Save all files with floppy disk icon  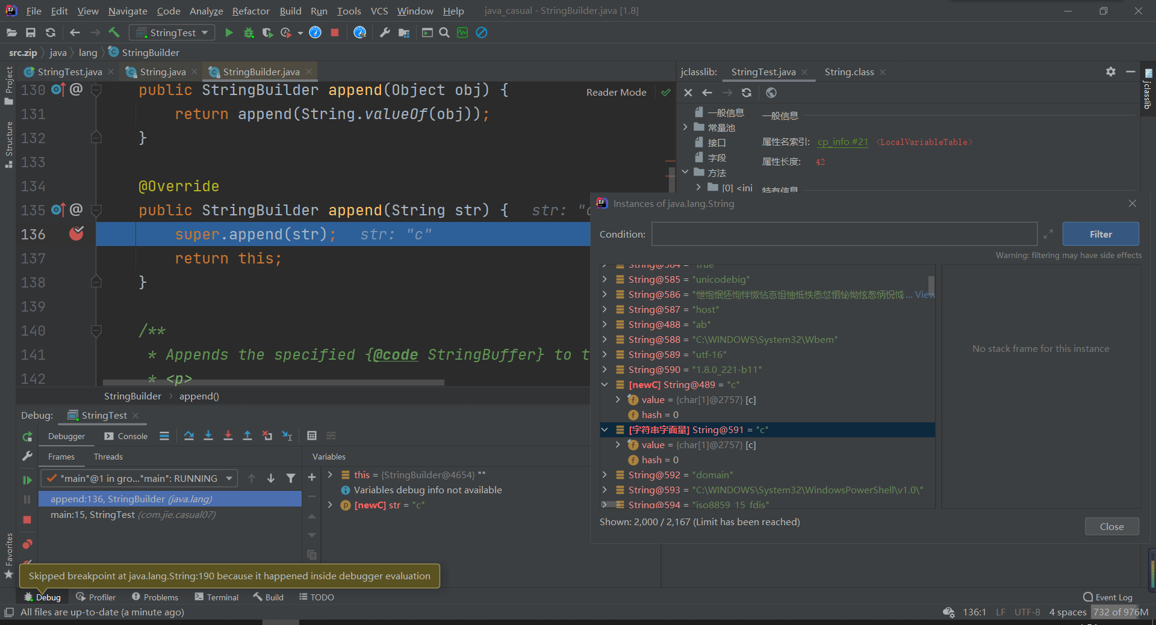31,32
